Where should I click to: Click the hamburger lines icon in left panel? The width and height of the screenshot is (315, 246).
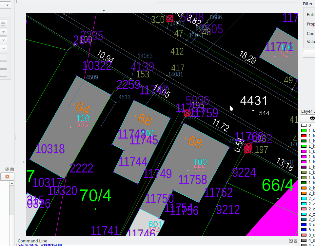tap(3, 24)
